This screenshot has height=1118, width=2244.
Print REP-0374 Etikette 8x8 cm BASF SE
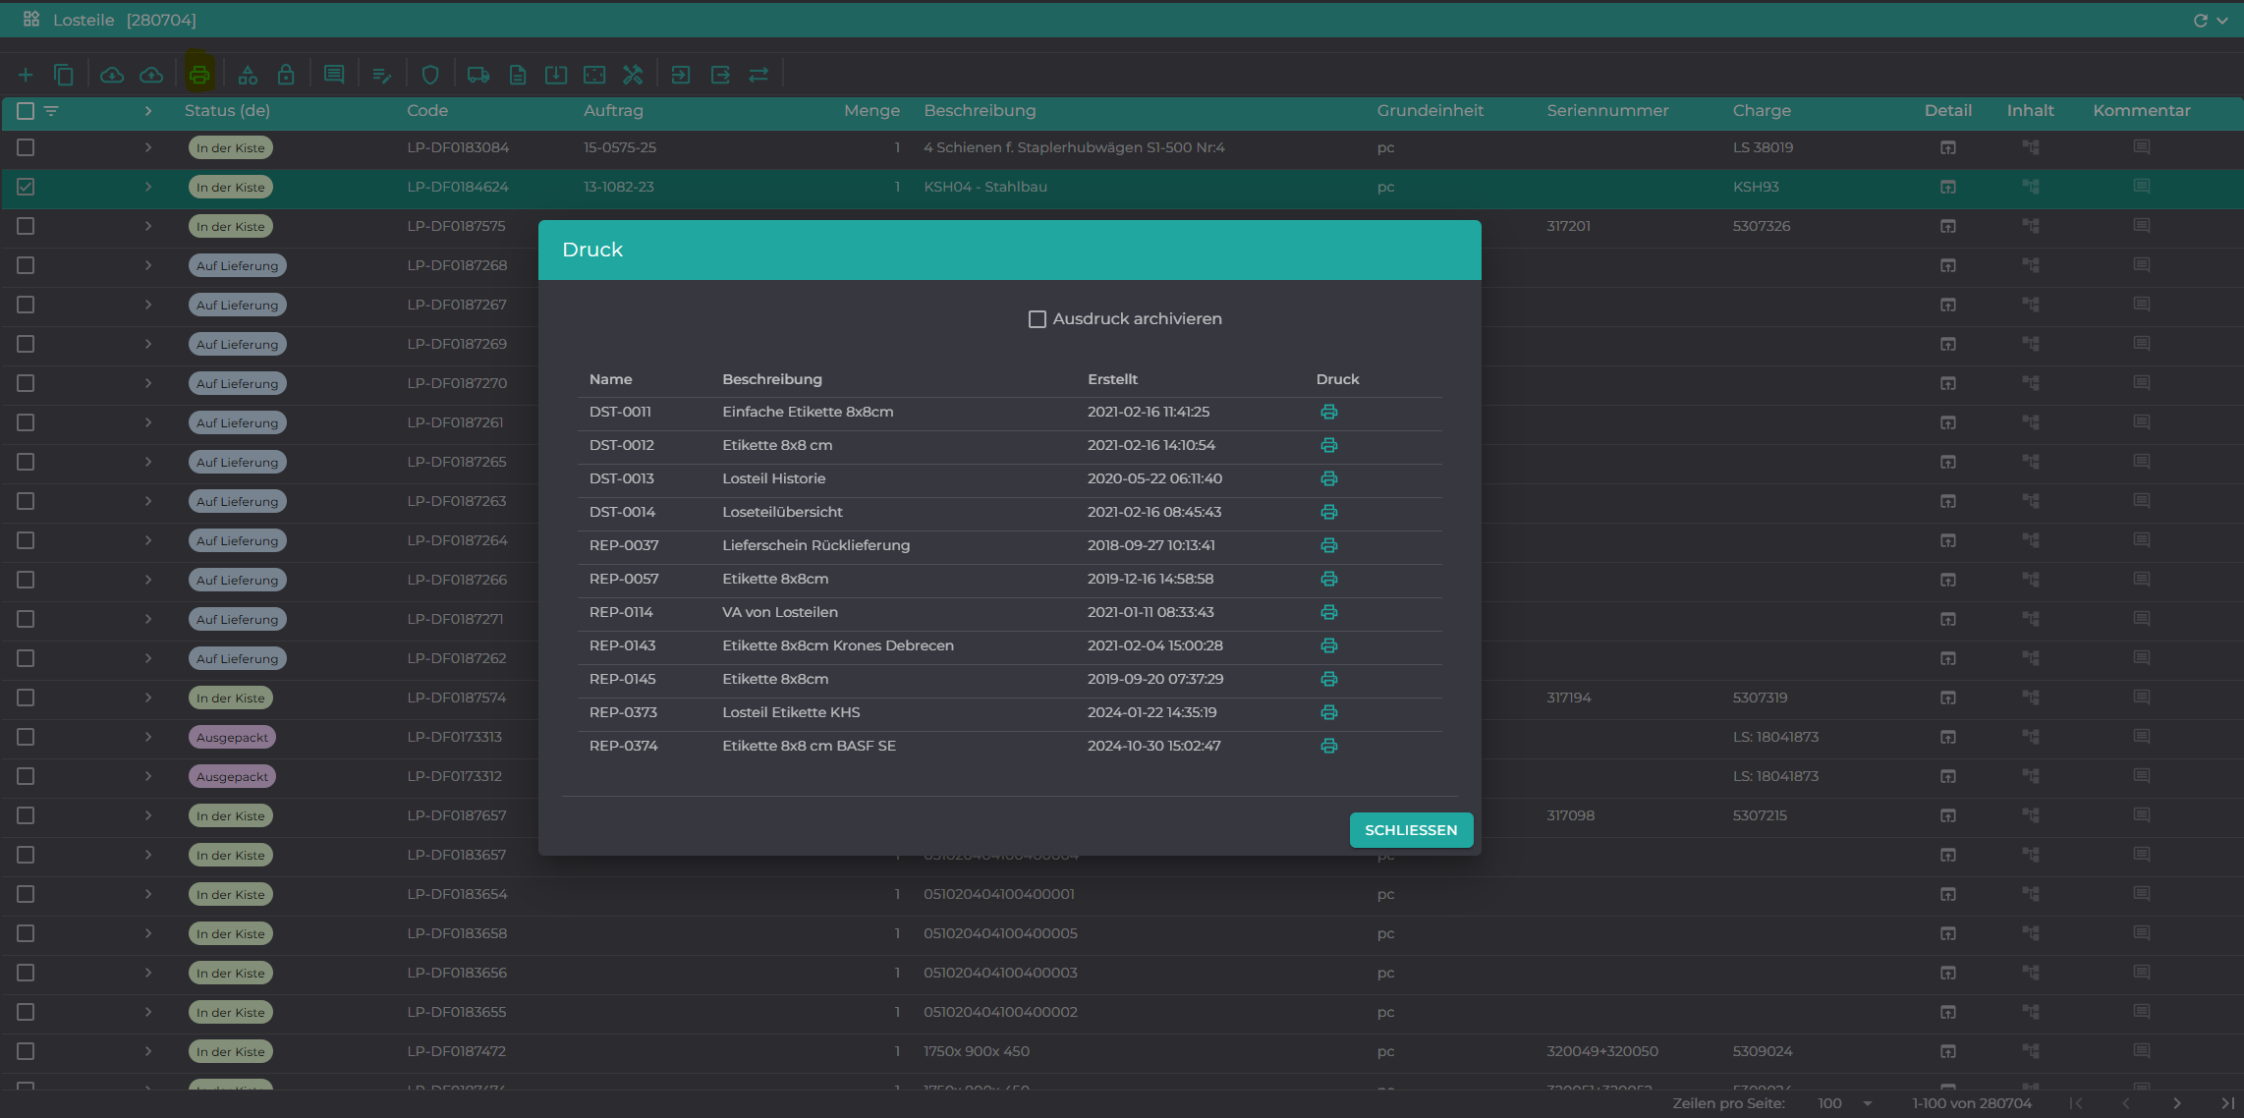(x=1329, y=746)
